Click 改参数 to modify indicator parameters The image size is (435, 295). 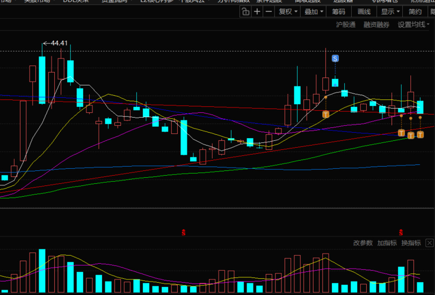click(x=363, y=243)
